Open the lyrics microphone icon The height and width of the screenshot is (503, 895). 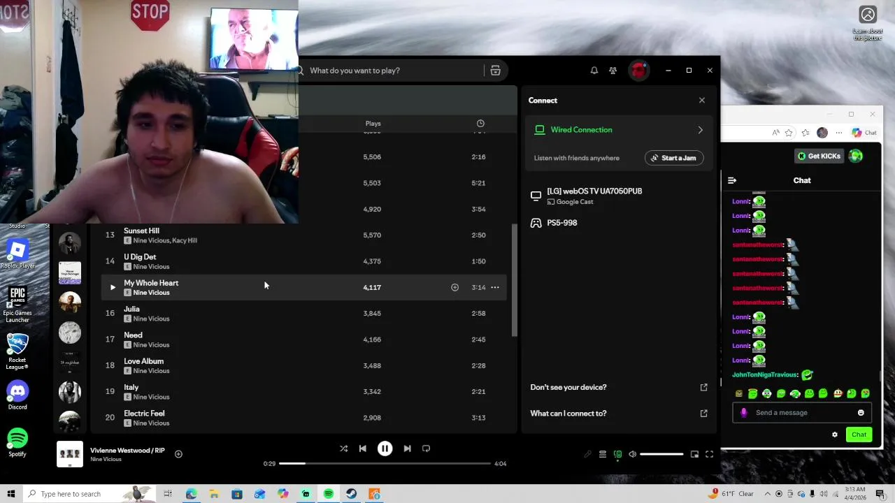pos(587,454)
